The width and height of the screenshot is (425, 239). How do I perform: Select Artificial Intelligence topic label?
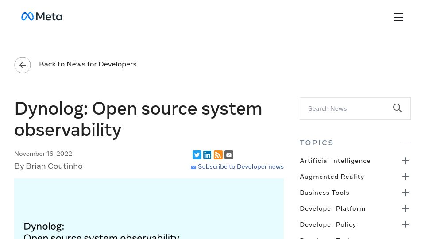[x=335, y=161]
